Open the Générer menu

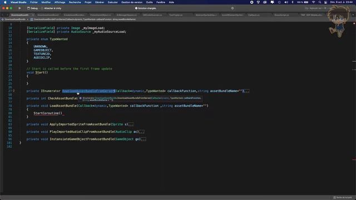(x=100, y=2)
